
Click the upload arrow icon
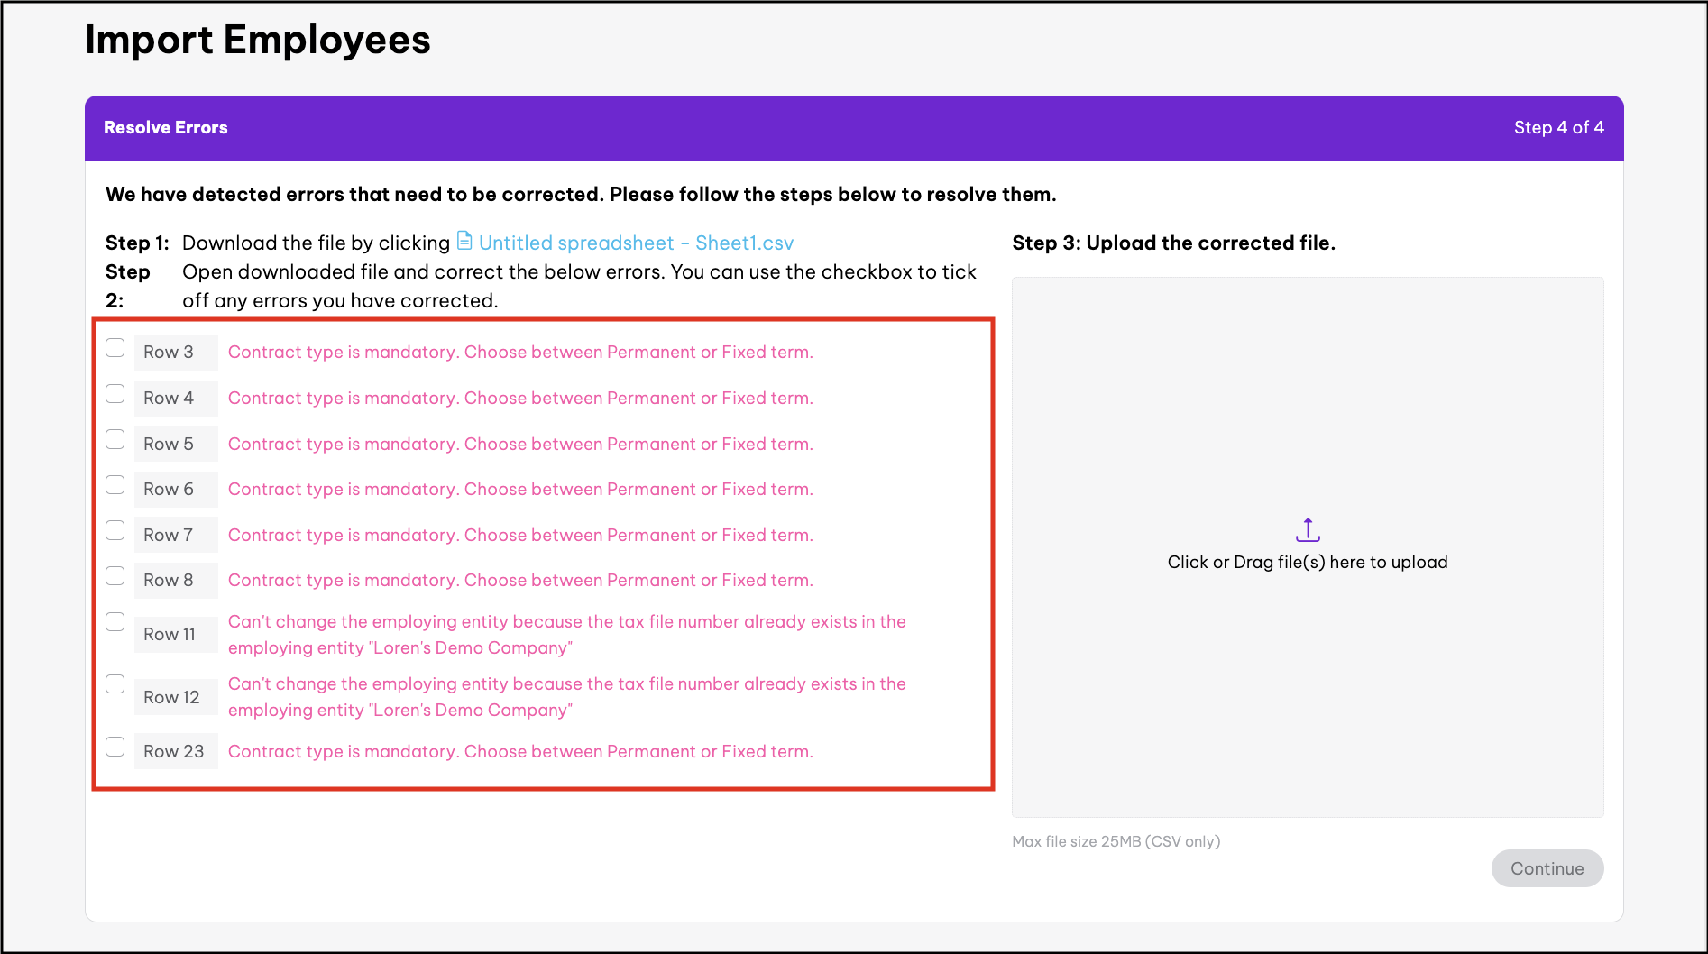click(x=1308, y=530)
